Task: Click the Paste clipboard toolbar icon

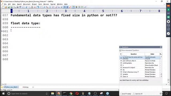Action: 32,7
